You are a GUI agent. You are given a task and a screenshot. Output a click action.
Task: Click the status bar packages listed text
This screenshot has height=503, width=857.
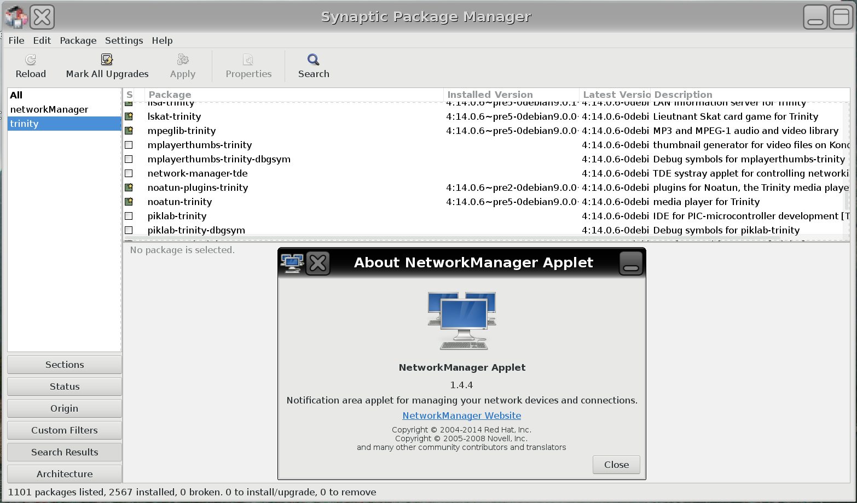click(x=192, y=492)
